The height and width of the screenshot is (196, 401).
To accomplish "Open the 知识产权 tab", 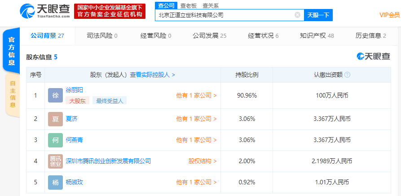I will click(x=317, y=36).
